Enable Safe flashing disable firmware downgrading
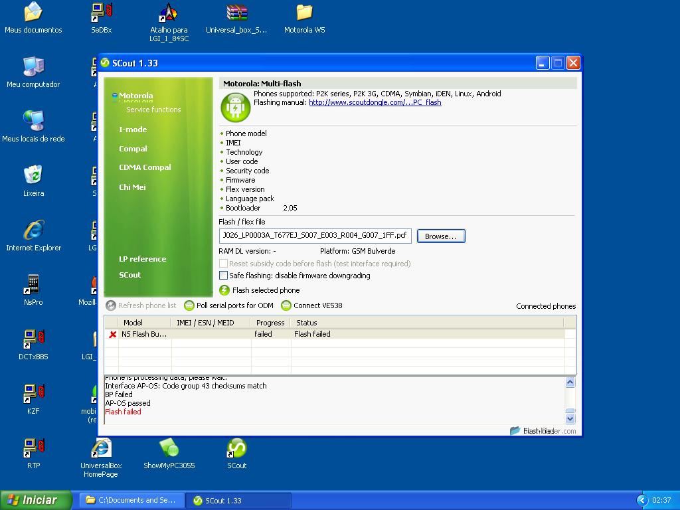The height and width of the screenshot is (510, 680). point(223,276)
